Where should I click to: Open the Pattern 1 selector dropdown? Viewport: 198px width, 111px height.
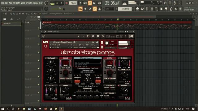[125, 9]
